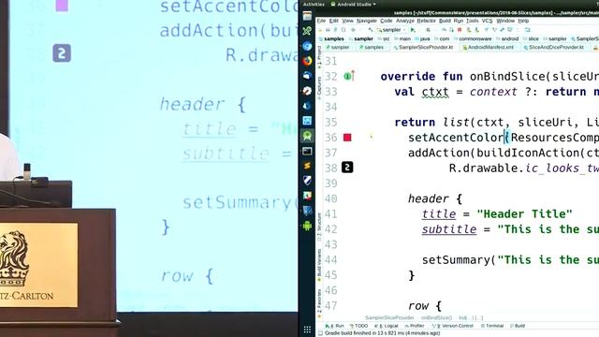The image size is (599, 337).
Task: Click the src breadcrumb in navigation bar
Action: (x=384, y=38)
